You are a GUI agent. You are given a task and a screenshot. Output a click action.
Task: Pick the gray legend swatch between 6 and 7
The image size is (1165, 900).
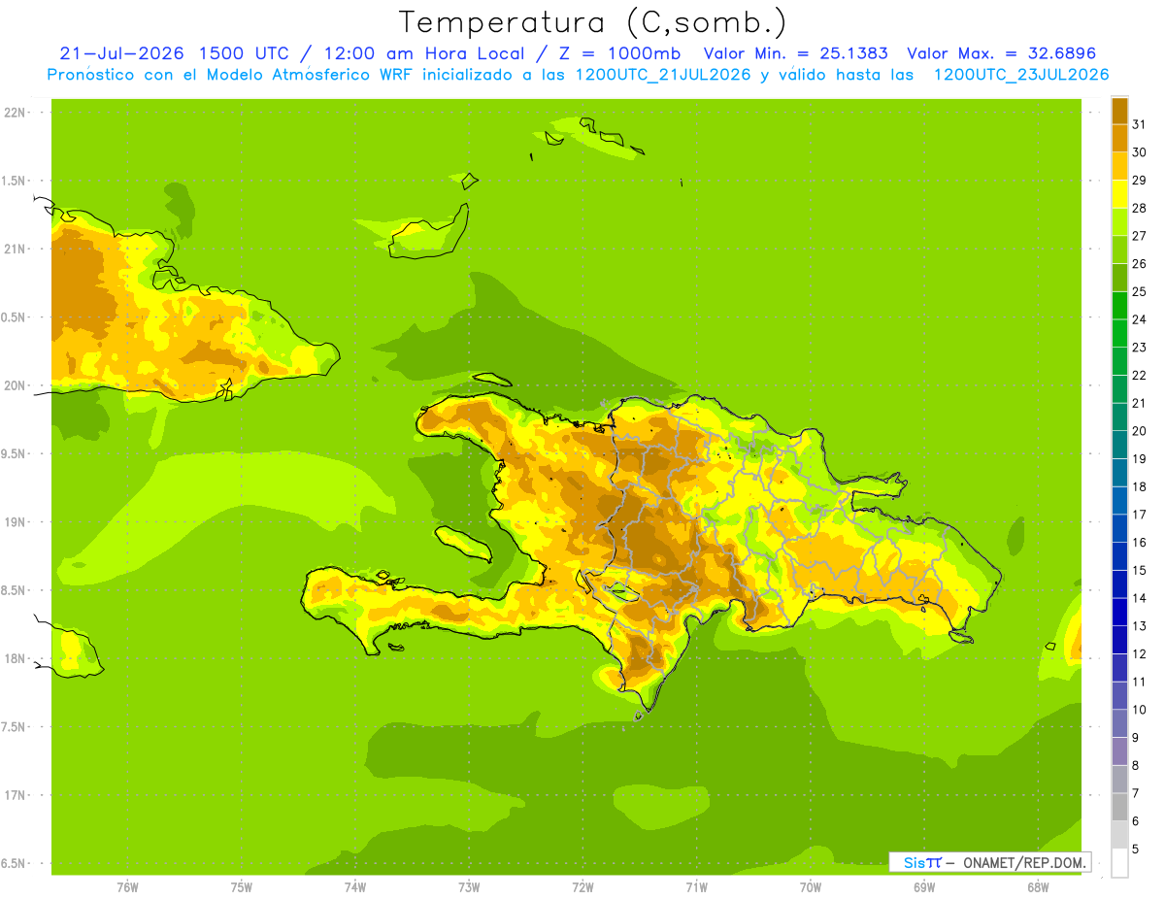[x=1119, y=806]
